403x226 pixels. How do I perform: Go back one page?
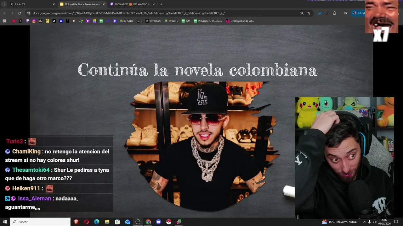[x=4, y=13]
